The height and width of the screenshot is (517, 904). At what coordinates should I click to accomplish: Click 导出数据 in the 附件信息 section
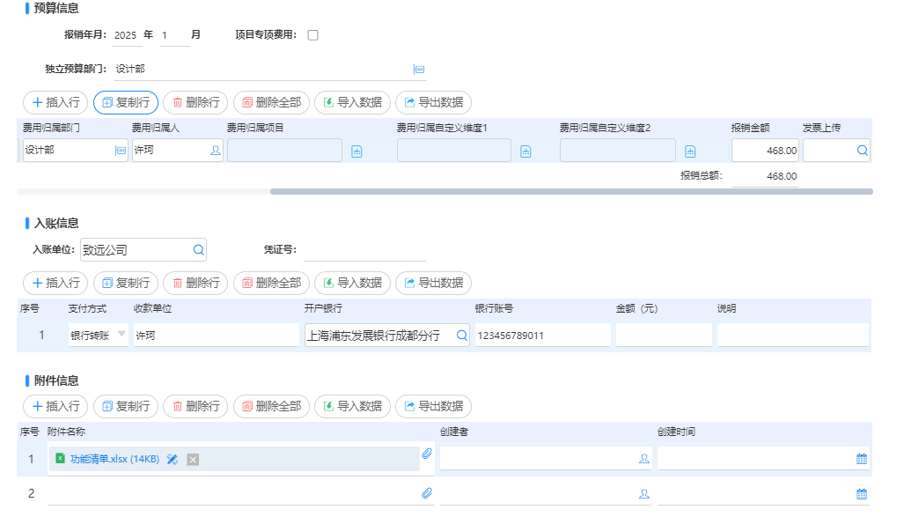tap(434, 406)
